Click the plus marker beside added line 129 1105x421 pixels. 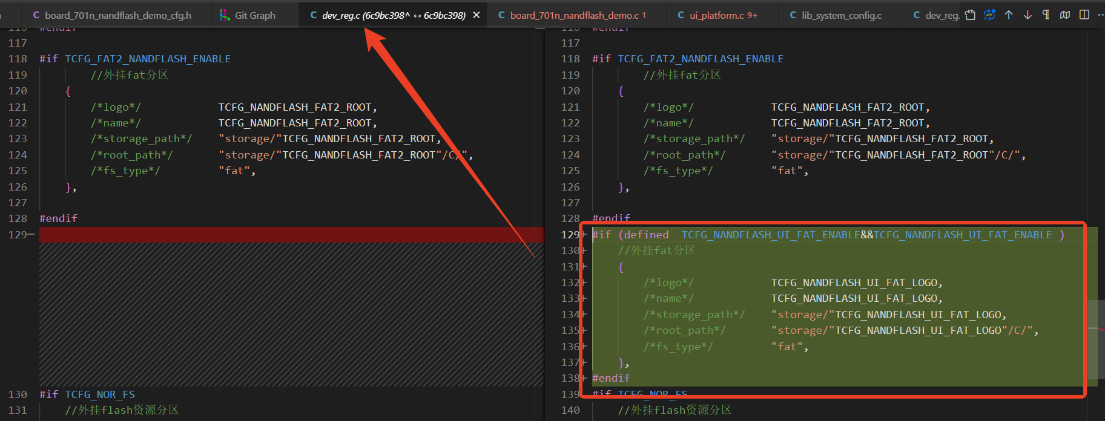[x=584, y=235]
